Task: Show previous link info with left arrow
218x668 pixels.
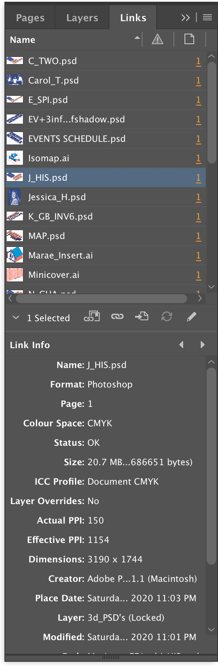Action: pyautogui.click(x=181, y=345)
